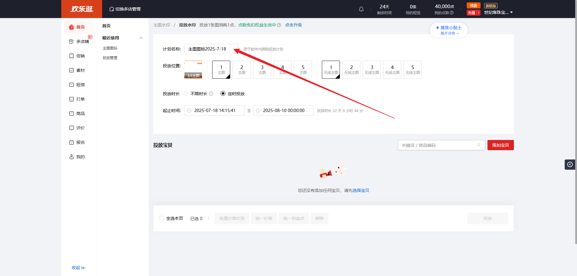Select the 定时投放 radio option
The height and width of the screenshot is (276, 577).
pyautogui.click(x=223, y=94)
